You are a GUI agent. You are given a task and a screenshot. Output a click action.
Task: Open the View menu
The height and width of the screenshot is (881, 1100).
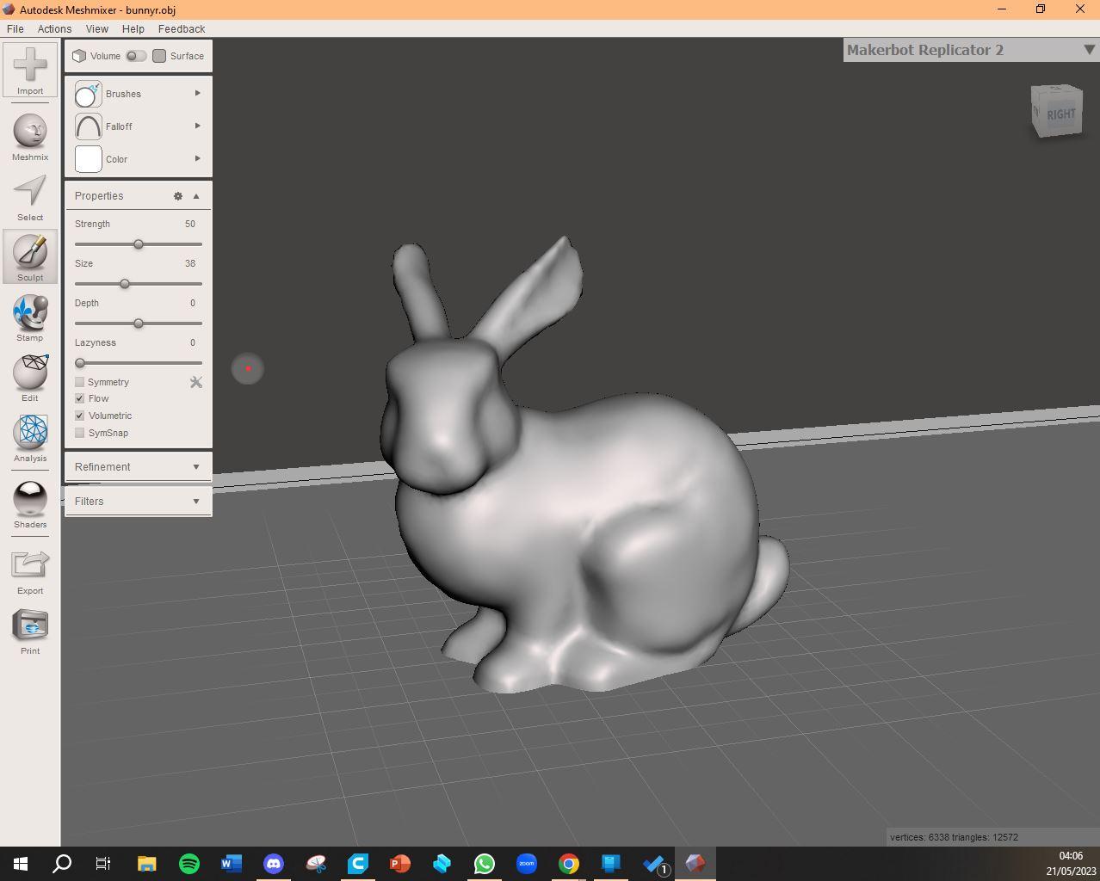click(97, 28)
